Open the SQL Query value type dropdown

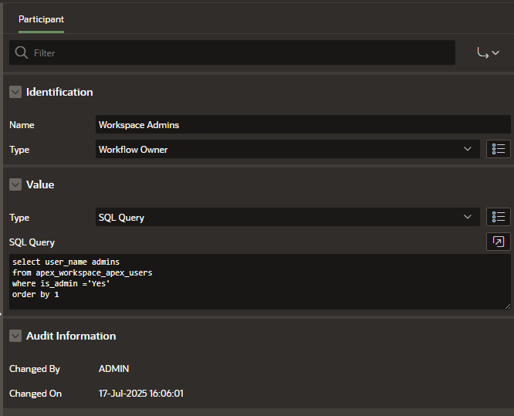click(x=288, y=217)
